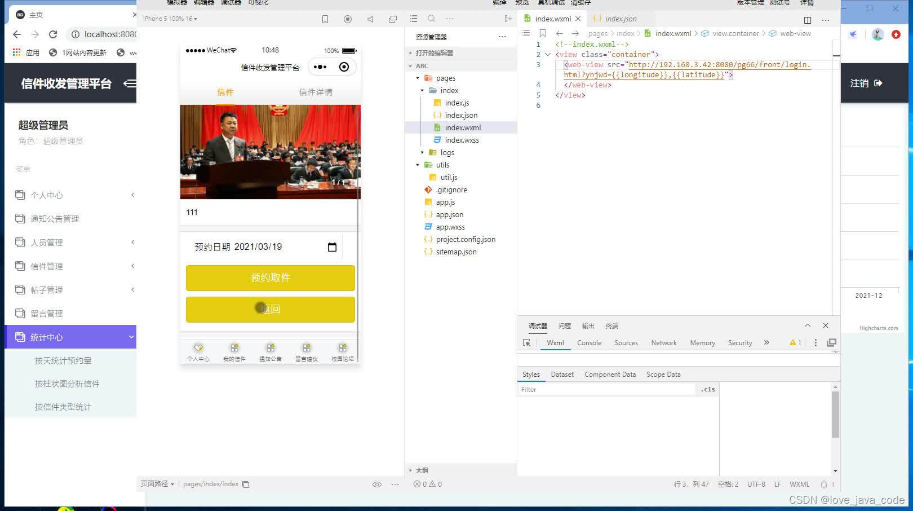Click the bookmark icon in editor breadcrumb bar
This screenshot has width=913, height=511.
click(x=543, y=33)
